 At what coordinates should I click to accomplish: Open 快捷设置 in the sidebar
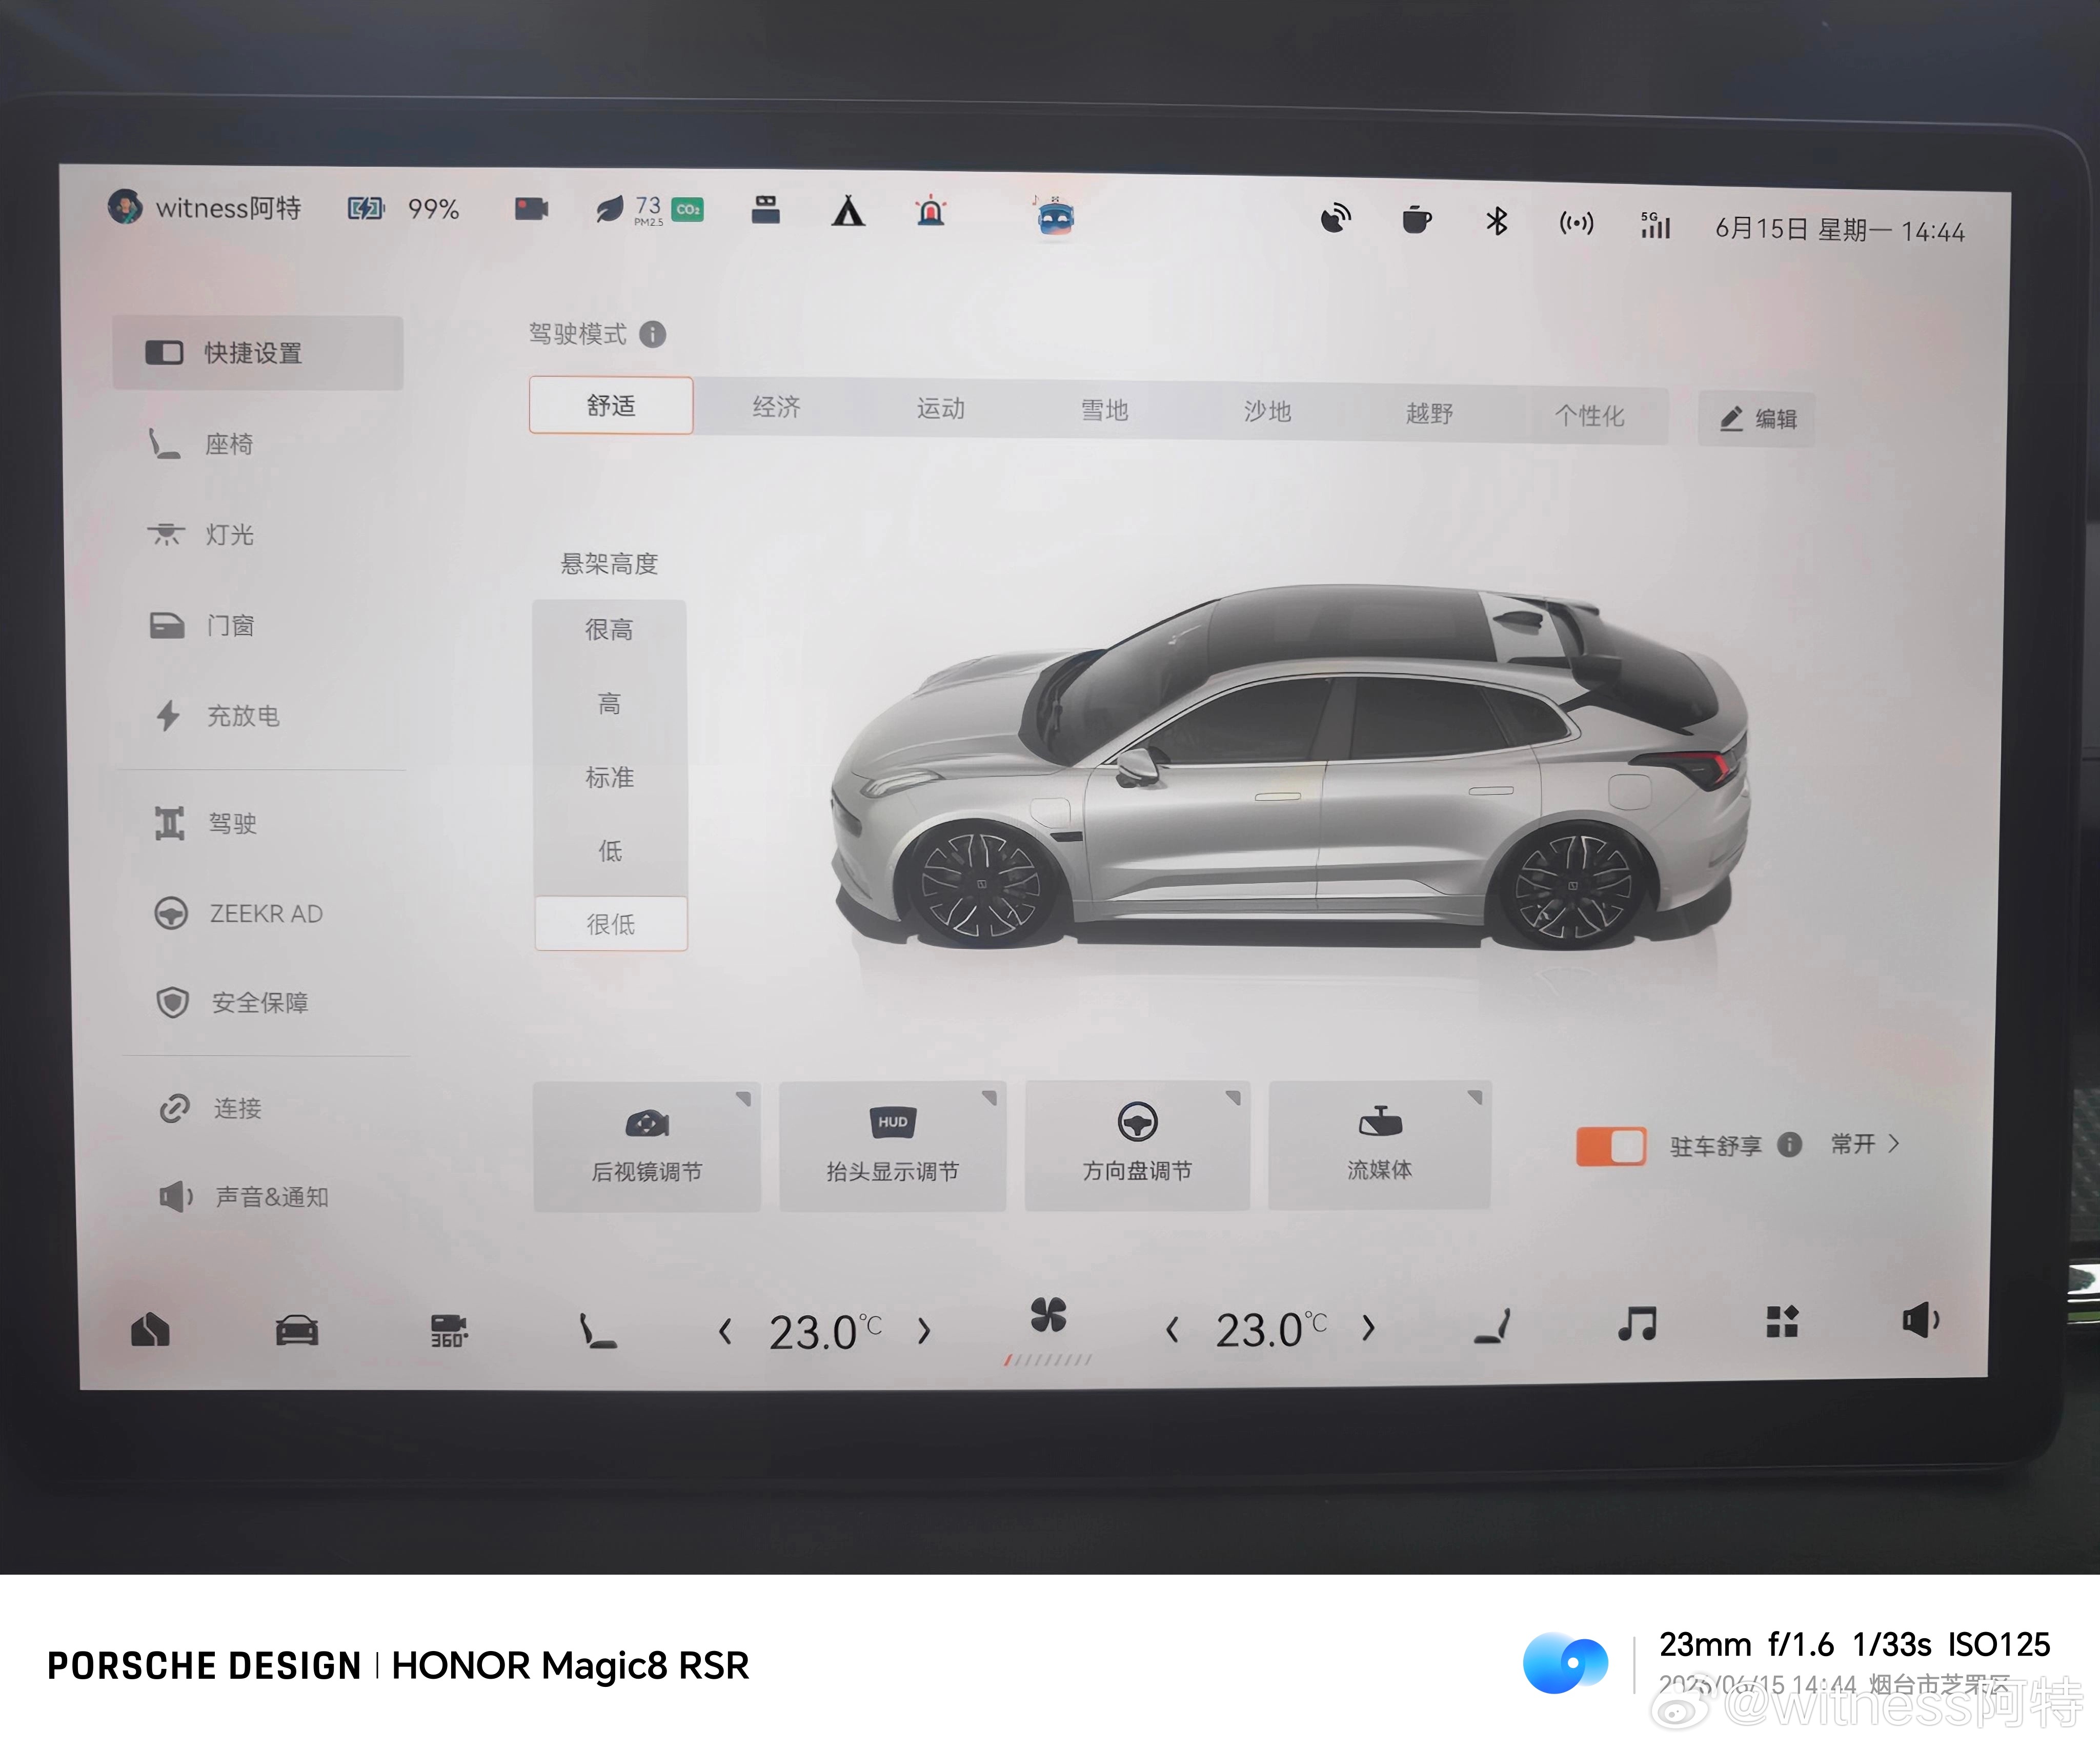pyautogui.click(x=258, y=353)
